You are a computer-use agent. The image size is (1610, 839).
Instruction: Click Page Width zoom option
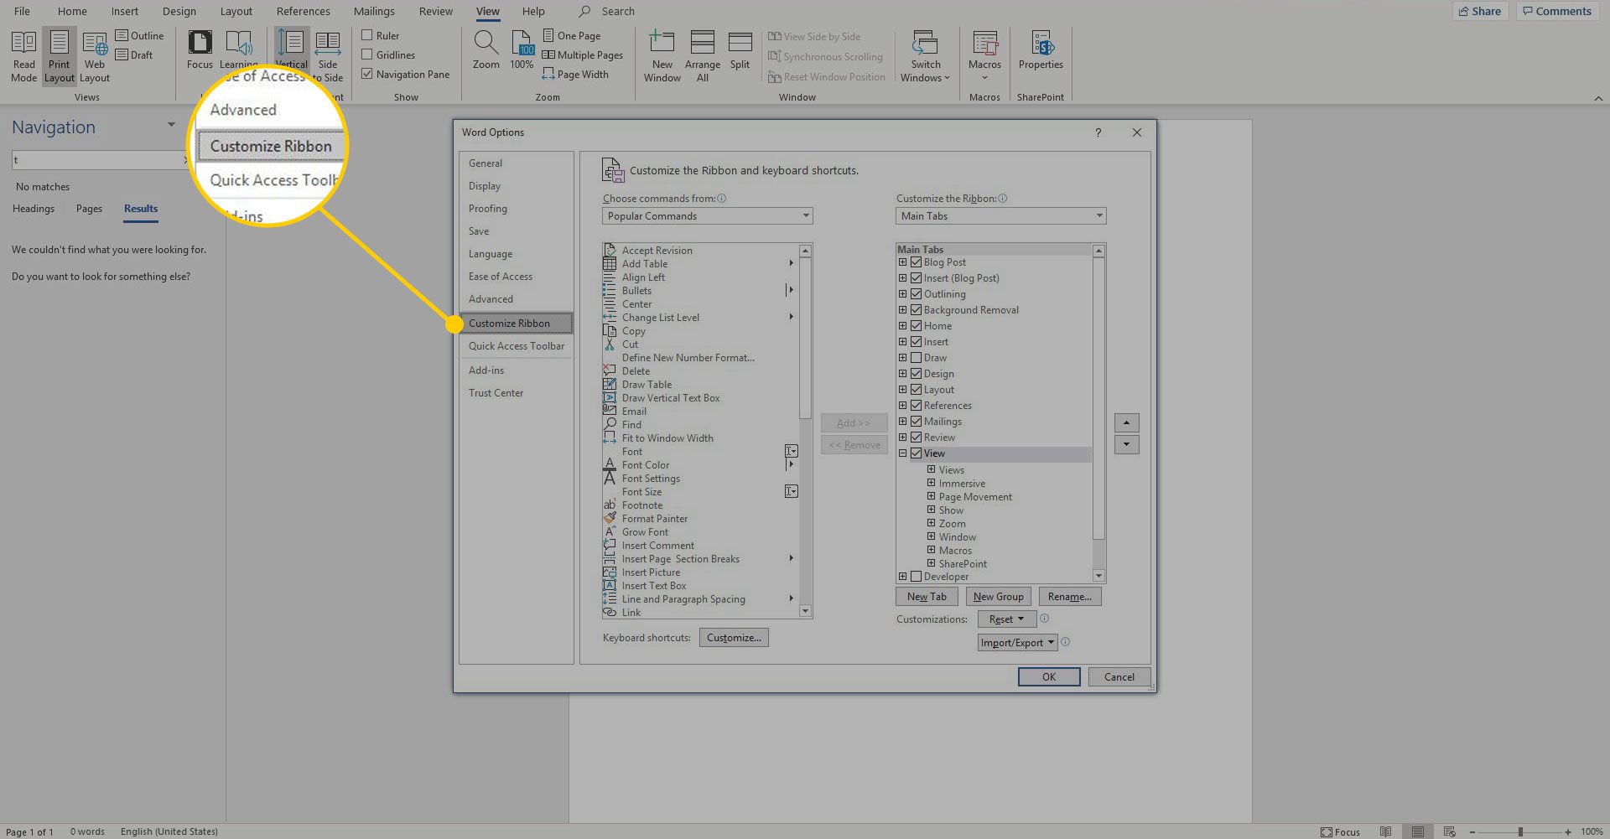(x=575, y=75)
